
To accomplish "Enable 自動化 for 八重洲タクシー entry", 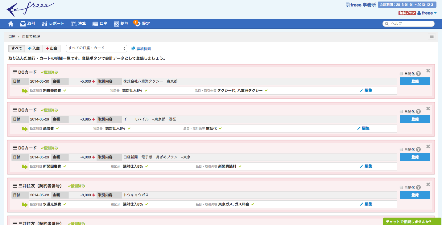I will 401,74.
